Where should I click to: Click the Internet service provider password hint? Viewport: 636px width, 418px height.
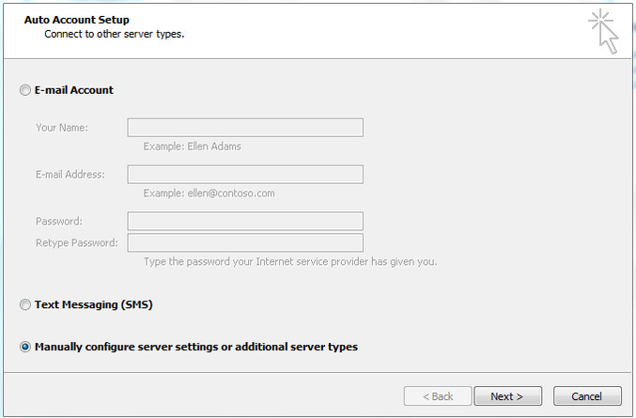290,262
